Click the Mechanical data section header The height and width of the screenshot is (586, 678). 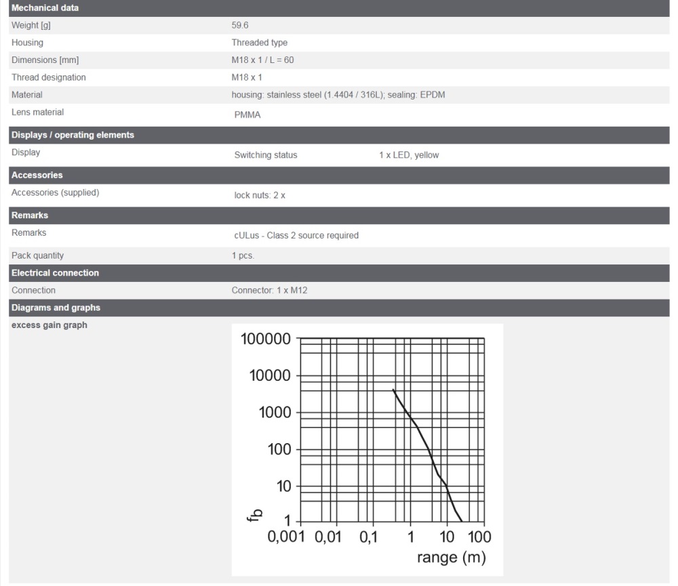pyautogui.click(x=45, y=8)
